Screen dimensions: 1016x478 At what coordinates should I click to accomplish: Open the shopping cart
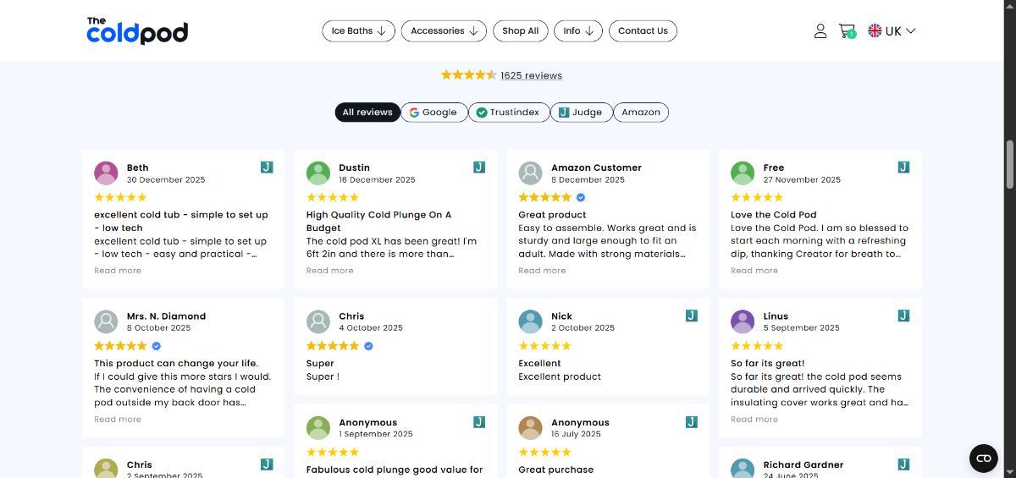pyautogui.click(x=846, y=31)
